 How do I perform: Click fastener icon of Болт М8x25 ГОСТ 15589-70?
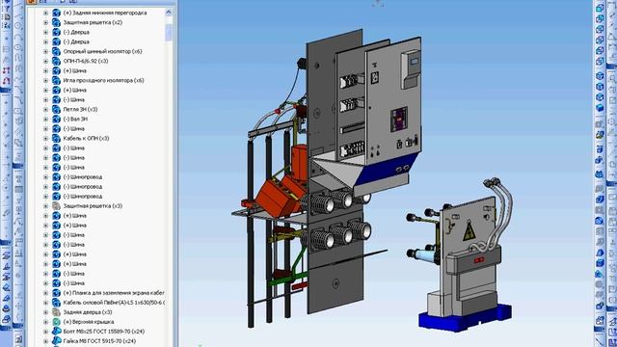[x=56, y=332]
